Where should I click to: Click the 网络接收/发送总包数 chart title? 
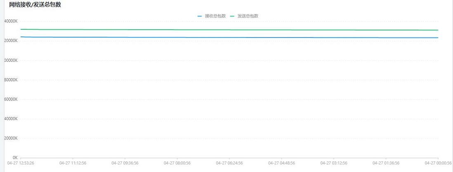pos(35,5)
